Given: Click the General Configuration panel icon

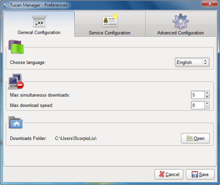Looking at the screenshot, I should point(39,21).
